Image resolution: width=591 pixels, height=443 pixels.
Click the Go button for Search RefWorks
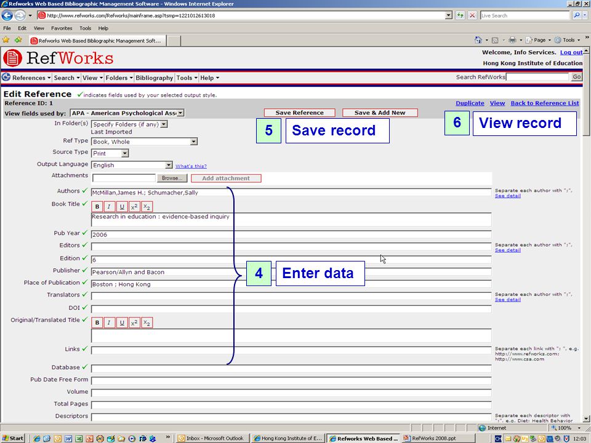(577, 77)
